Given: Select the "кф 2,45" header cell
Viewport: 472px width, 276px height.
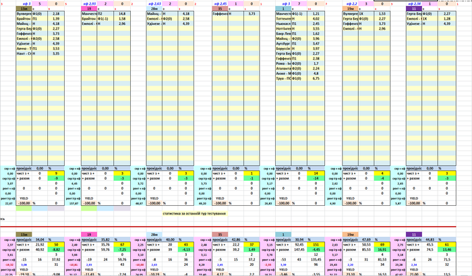Looking at the screenshot, I should 220,4.
